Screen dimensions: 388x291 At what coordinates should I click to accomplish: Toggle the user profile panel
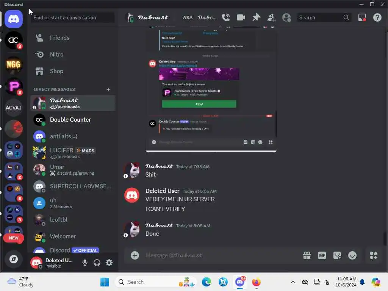[x=286, y=17]
